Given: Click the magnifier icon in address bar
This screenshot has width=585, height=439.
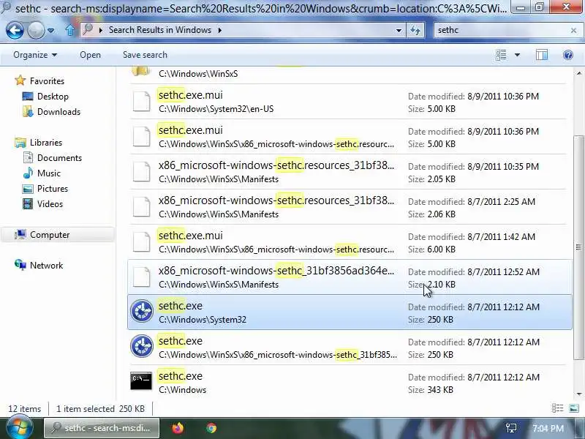Looking at the screenshot, I should (88, 29).
